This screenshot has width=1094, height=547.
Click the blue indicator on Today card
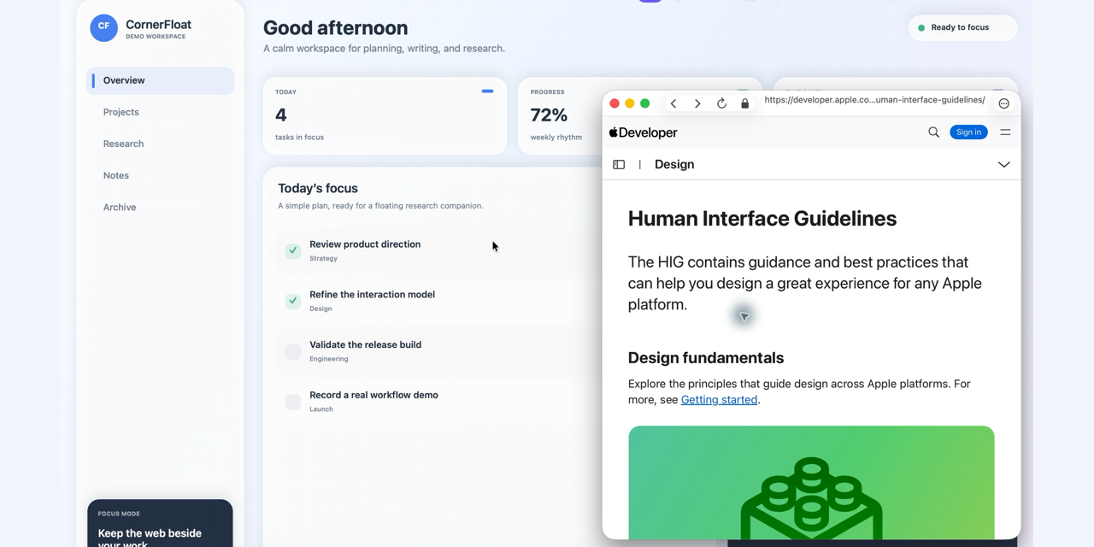tap(487, 91)
